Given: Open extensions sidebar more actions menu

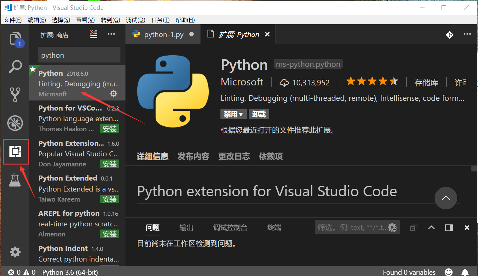Looking at the screenshot, I should pos(111,34).
